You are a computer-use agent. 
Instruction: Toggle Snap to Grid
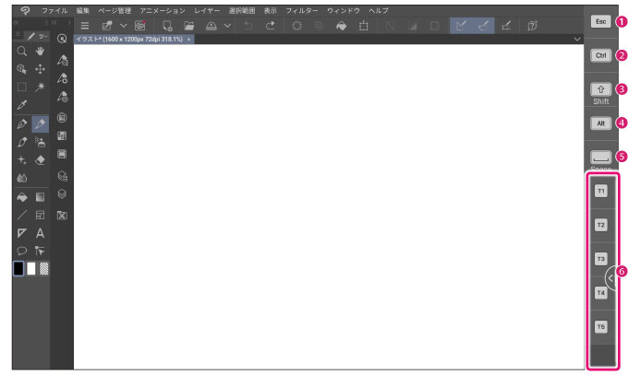506,26
